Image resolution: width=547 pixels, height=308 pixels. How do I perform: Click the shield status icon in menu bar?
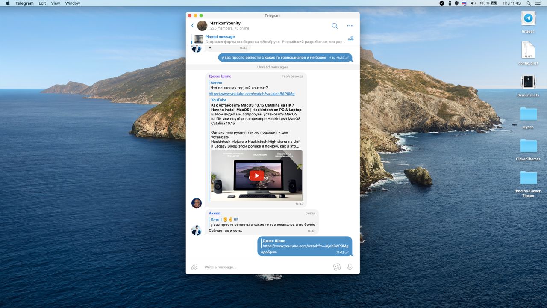[456, 3]
